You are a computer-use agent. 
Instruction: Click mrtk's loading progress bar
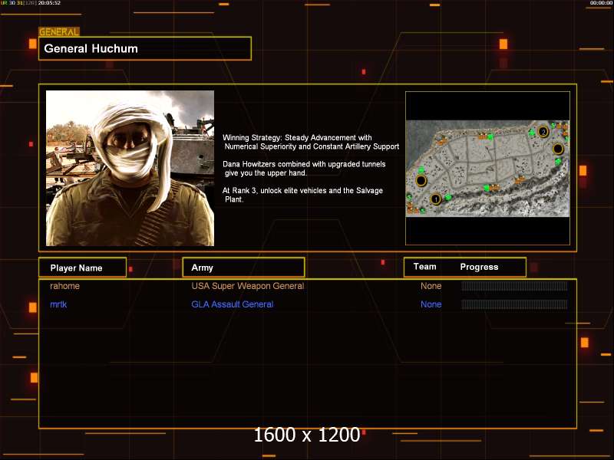pyautogui.click(x=514, y=304)
